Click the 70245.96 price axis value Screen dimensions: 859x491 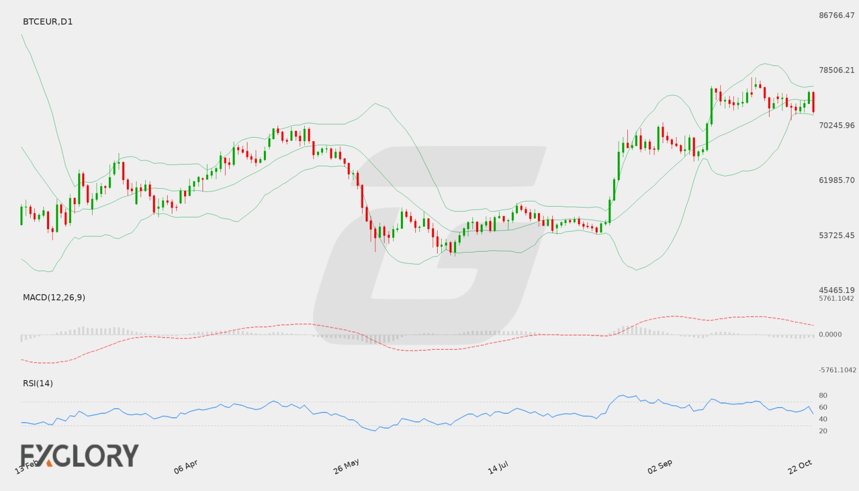837,125
